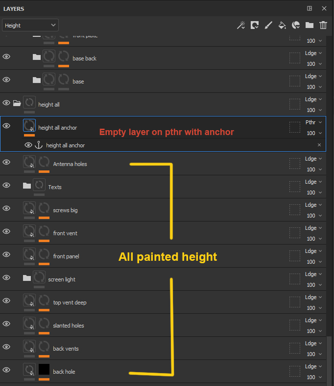Viewport: 334px width, 386px height.
Task: Add a fill layer with bucket icon
Action: [282, 26]
